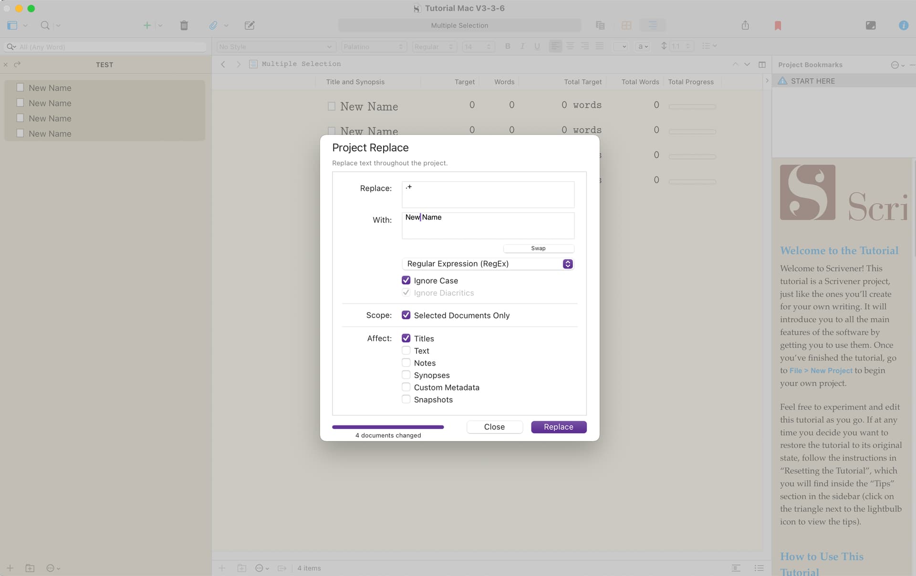
Task: Click the red bookmark icon
Action: pyautogui.click(x=778, y=25)
